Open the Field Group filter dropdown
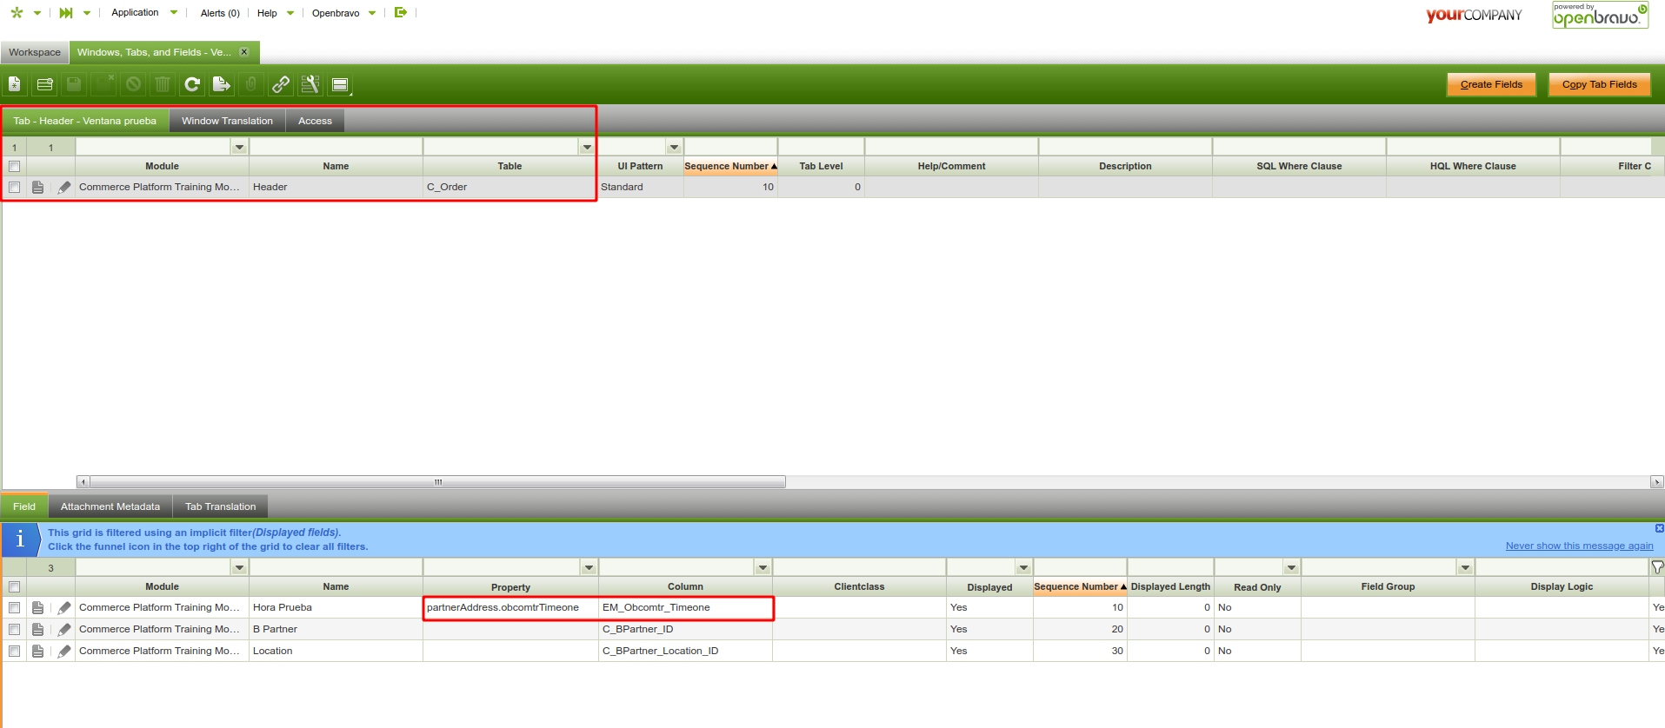Viewport: 1665px width, 728px height. tap(1465, 567)
